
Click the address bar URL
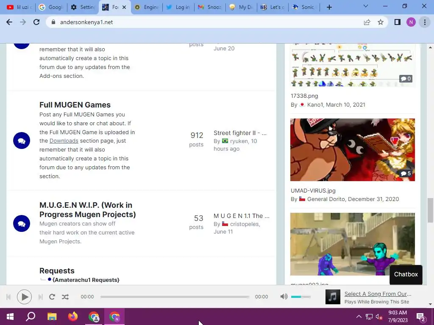[x=86, y=22]
